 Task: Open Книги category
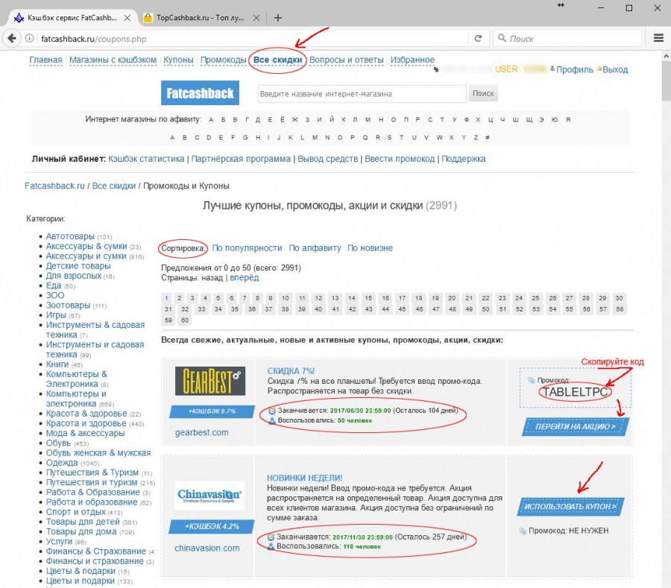pos(57,364)
